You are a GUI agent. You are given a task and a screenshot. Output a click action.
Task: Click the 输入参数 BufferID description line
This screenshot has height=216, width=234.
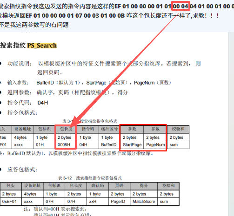click(x=89, y=83)
